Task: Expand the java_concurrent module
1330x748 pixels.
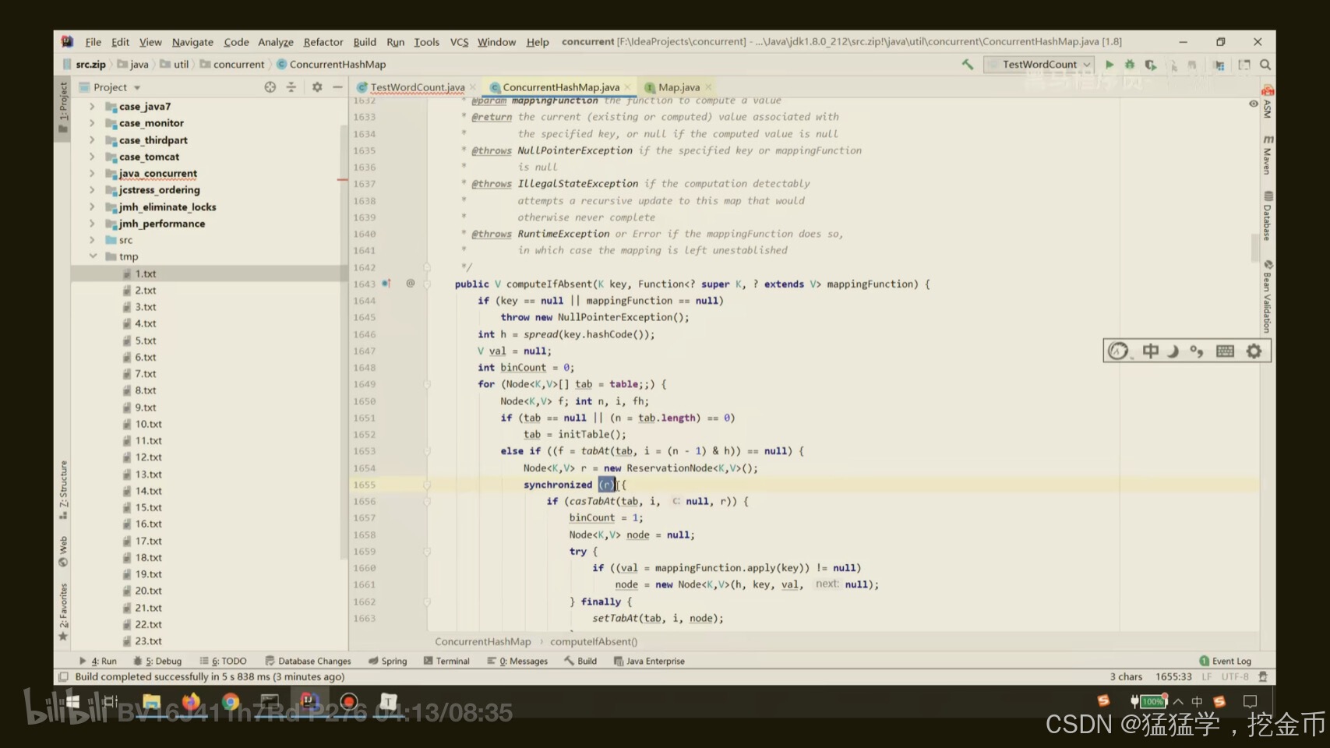Action: click(x=92, y=174)
